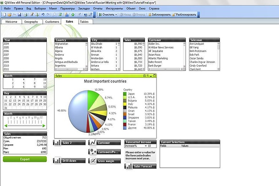The image size is (279, 186).
Task: Click the Print icon in the toolbar
Action: (x=25, y=15)
